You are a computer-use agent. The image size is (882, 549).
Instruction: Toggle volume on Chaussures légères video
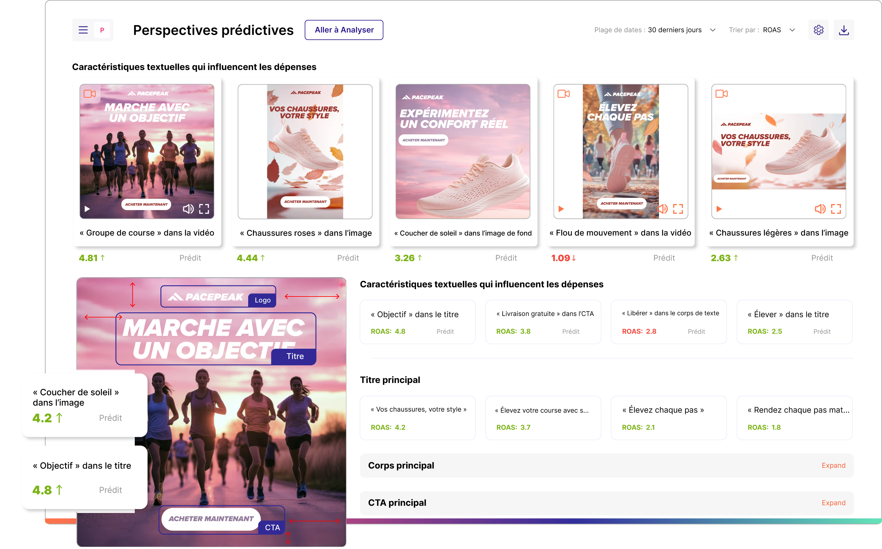click(820, 209)
